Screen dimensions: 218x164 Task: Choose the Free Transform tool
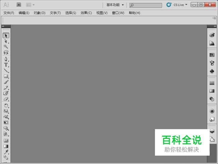coord(6,122)
